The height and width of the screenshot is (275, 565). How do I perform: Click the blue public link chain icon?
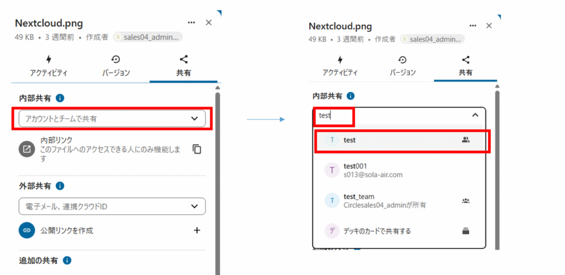26,230
